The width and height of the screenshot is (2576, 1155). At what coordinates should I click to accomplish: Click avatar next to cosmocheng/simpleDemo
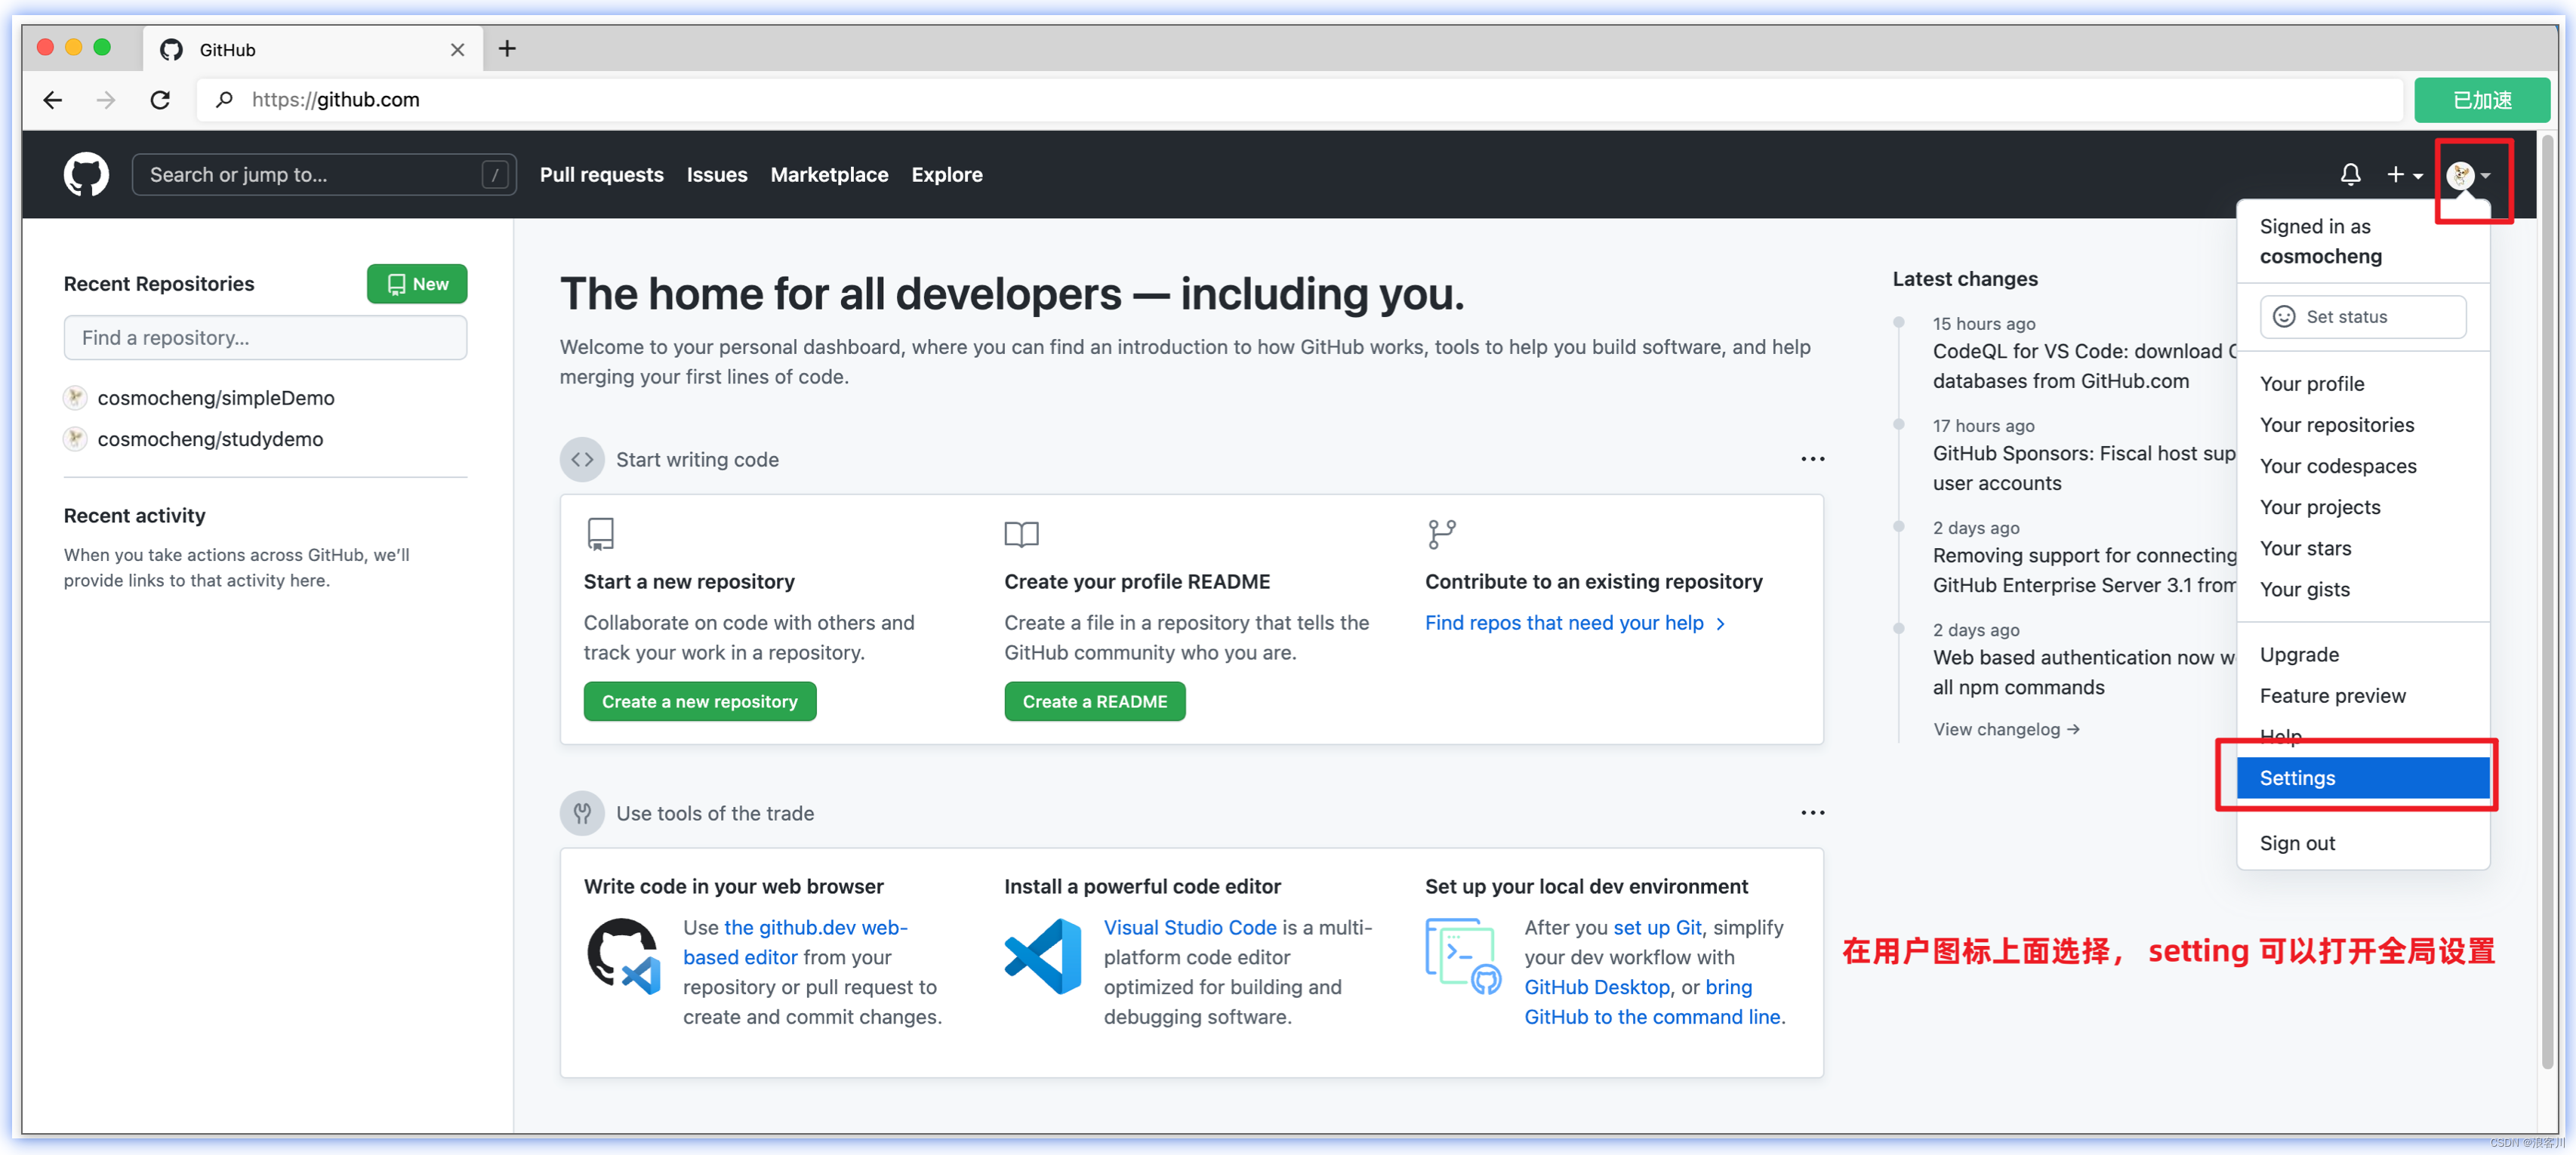[x=75, y=398]
